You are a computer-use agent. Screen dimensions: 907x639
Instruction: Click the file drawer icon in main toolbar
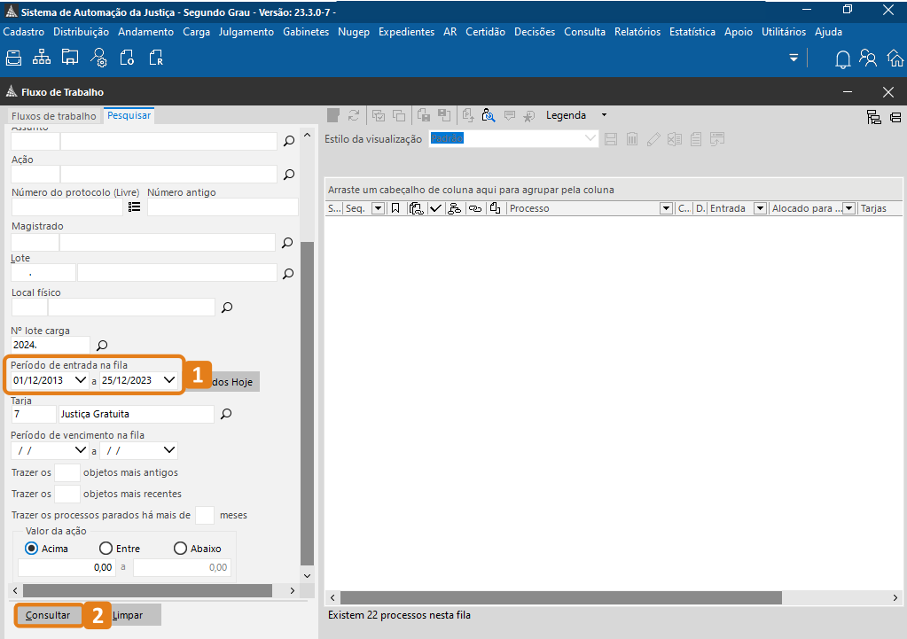coord(13,58)
